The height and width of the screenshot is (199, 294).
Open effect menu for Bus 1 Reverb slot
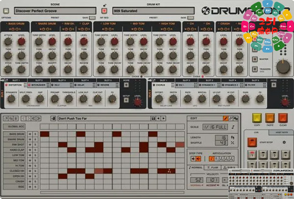pyautogui.click(x=117, y=85)
